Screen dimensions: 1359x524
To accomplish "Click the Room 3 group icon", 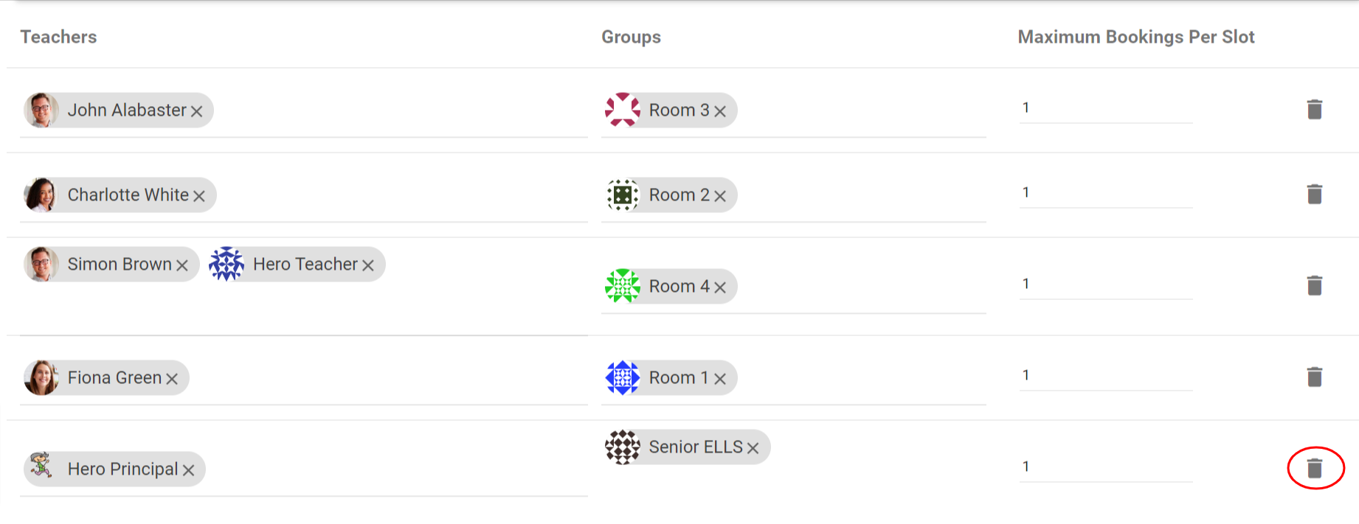I will click(x=623, y=110).
